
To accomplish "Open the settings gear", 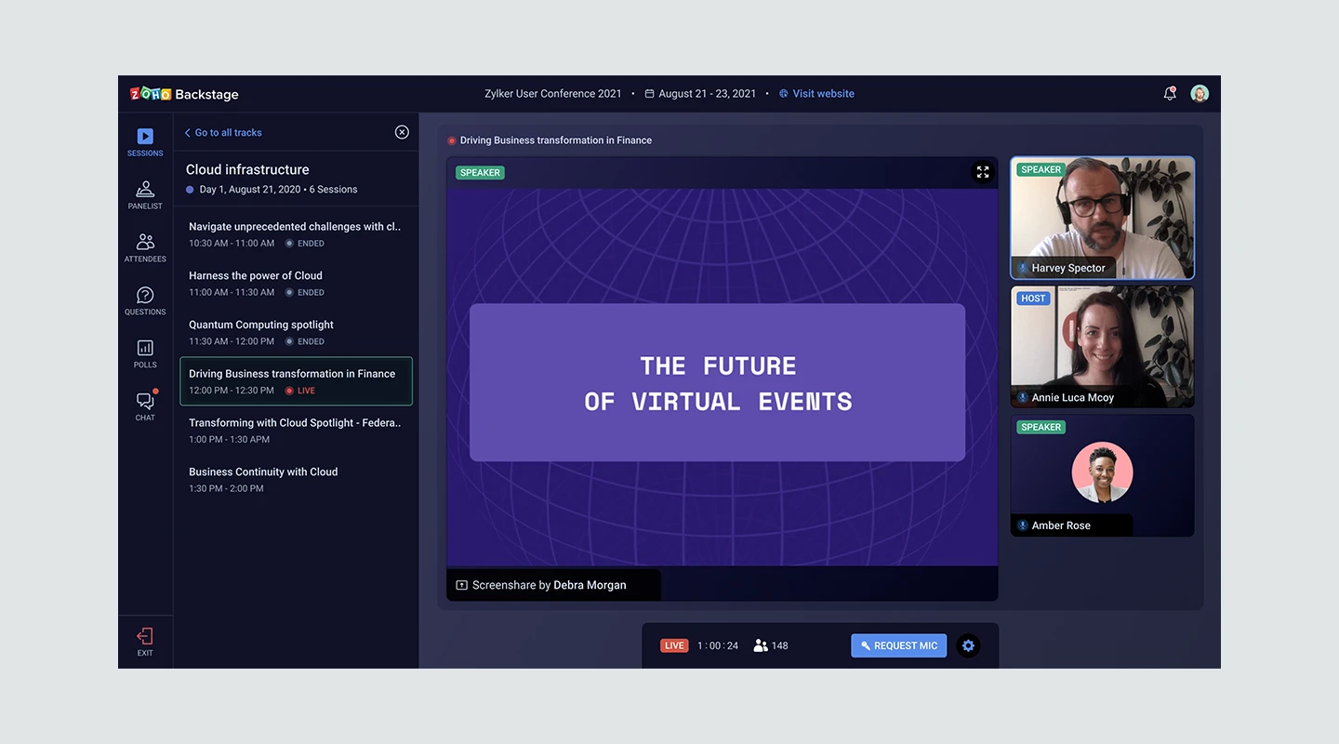I will (968, 645).
